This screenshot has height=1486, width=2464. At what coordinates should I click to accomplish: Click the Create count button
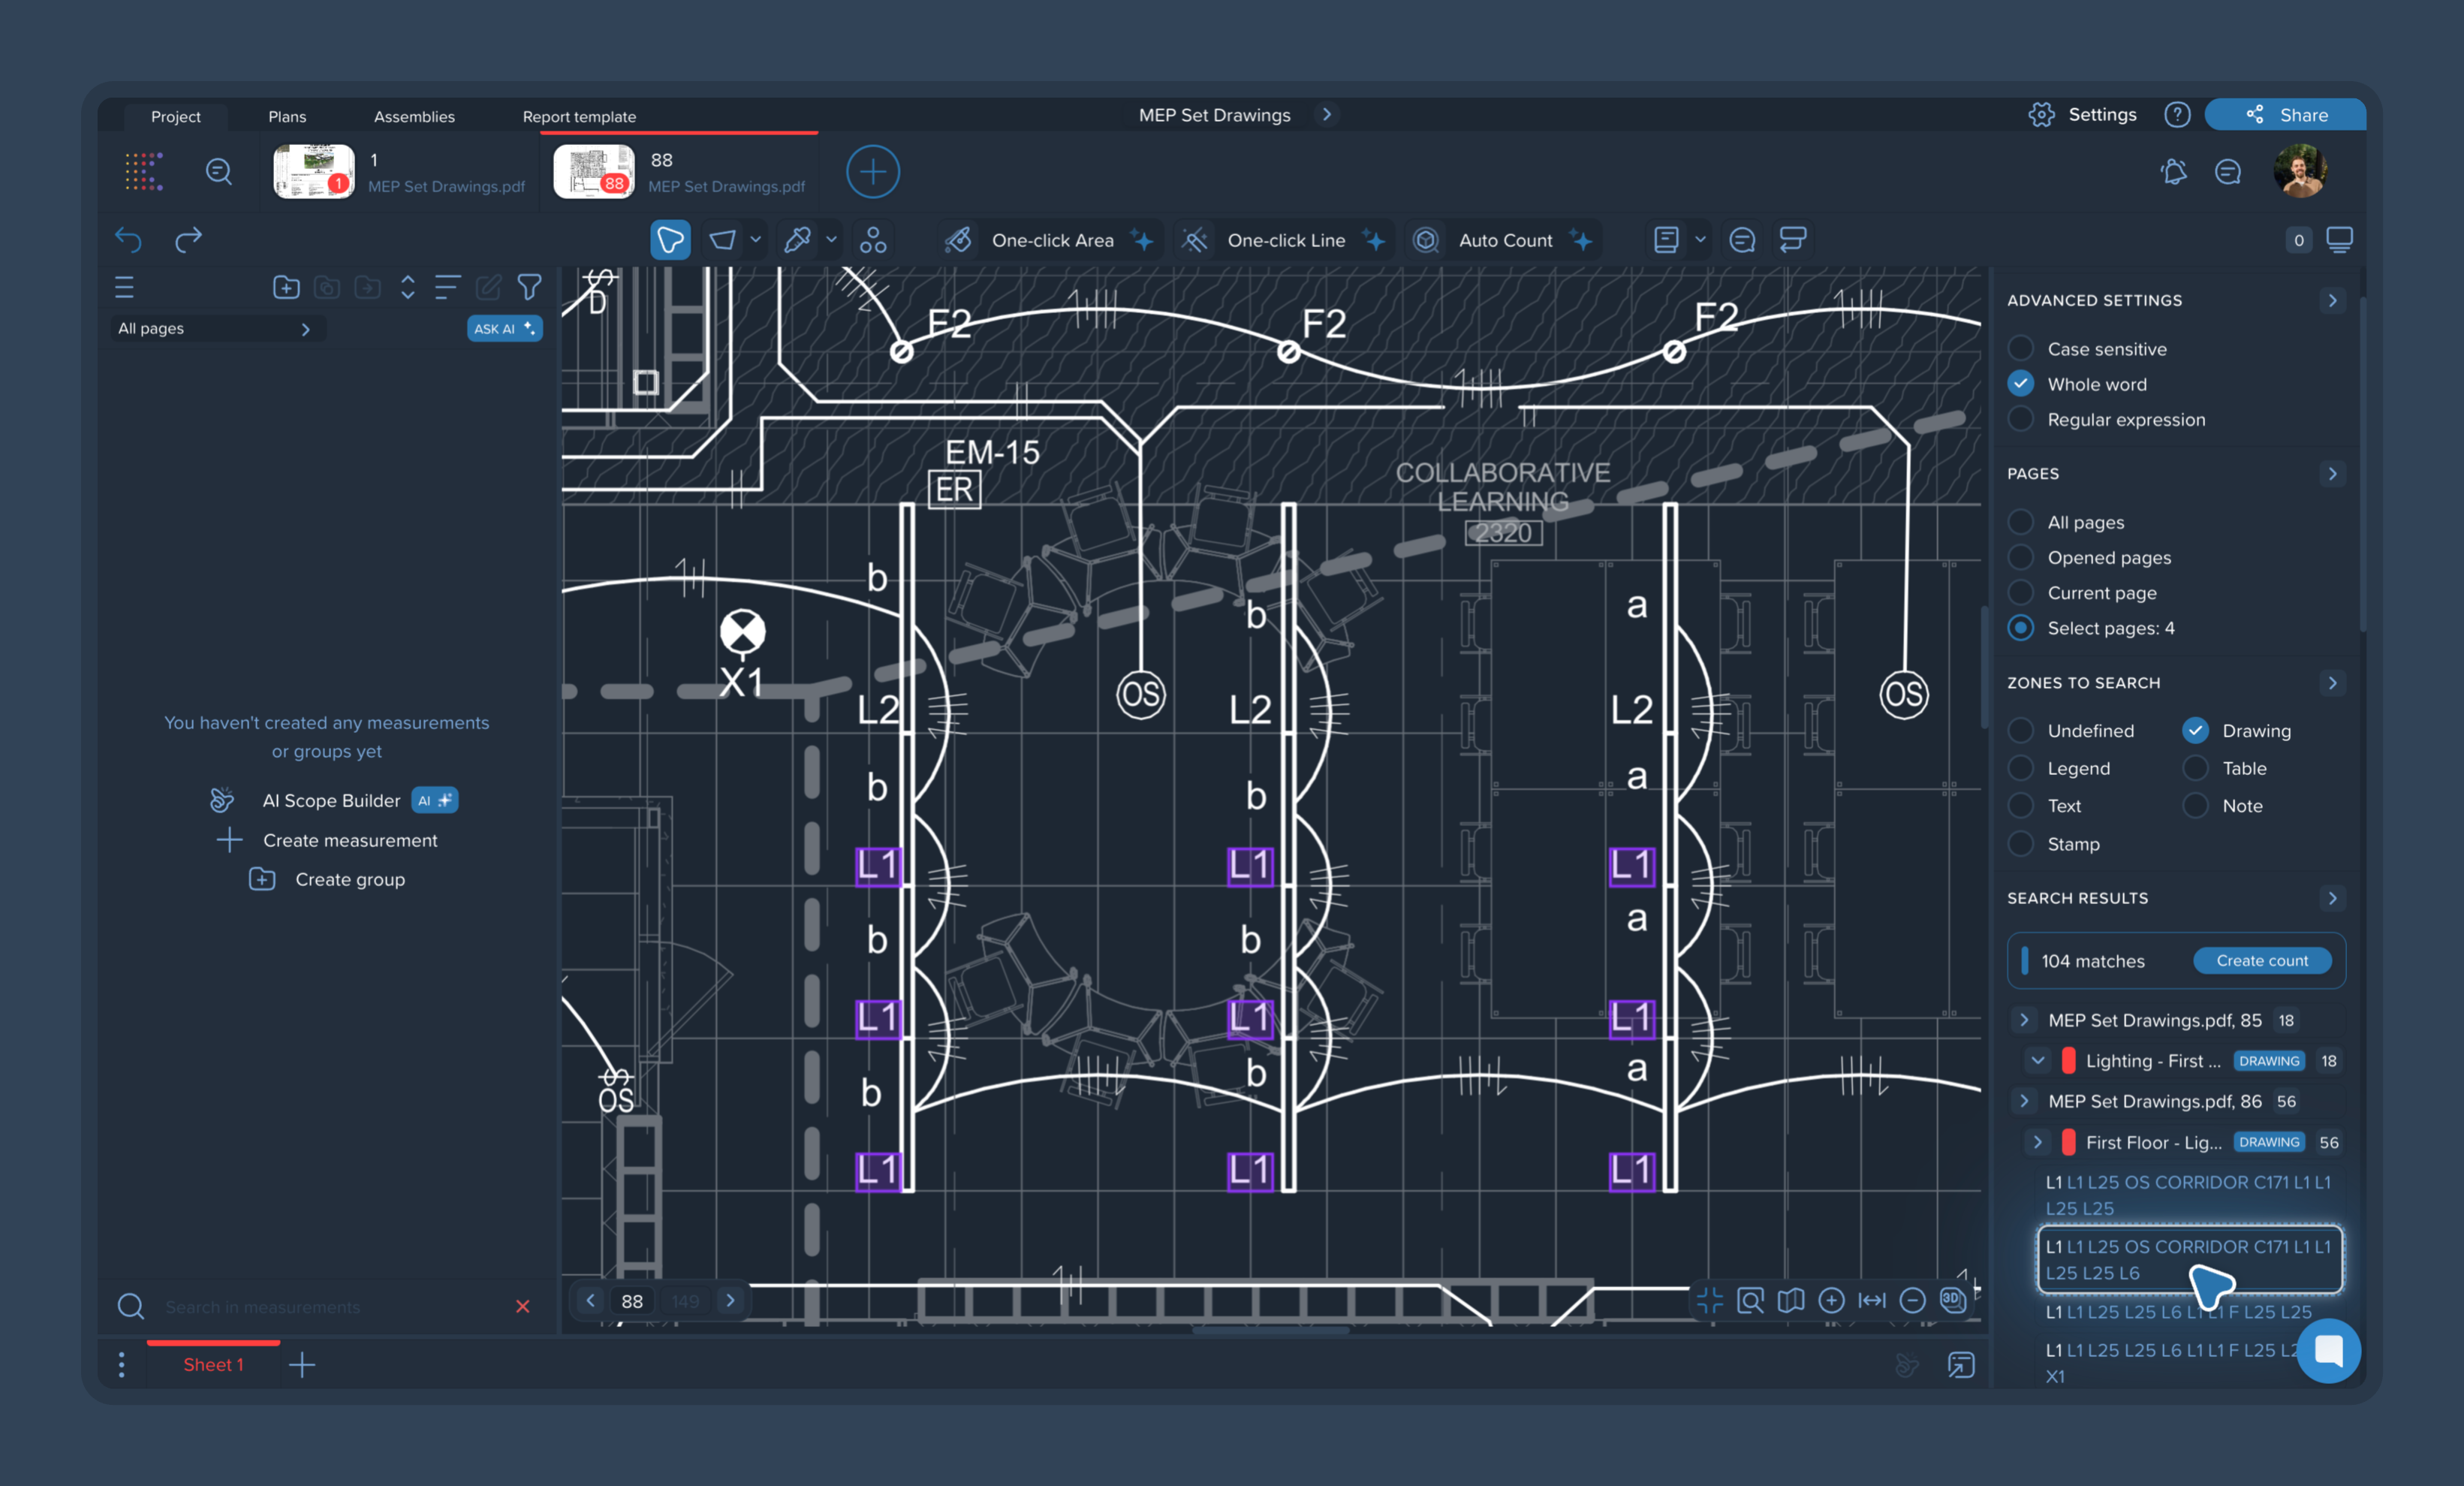2261,960
